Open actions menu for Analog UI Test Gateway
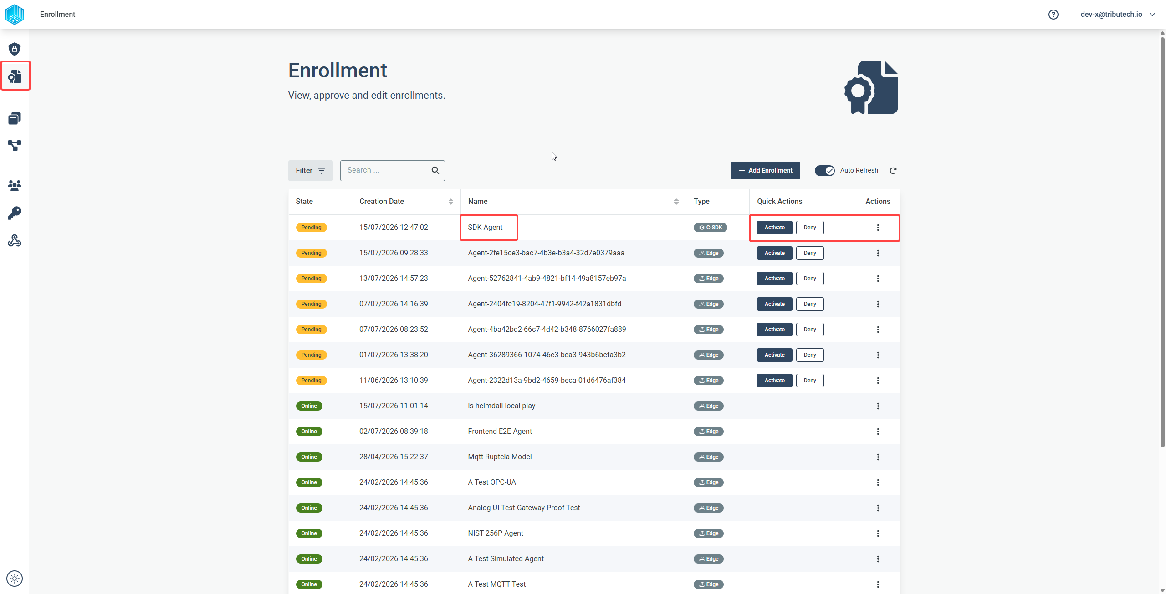The image size is (1166, 594). coord(878,508)
